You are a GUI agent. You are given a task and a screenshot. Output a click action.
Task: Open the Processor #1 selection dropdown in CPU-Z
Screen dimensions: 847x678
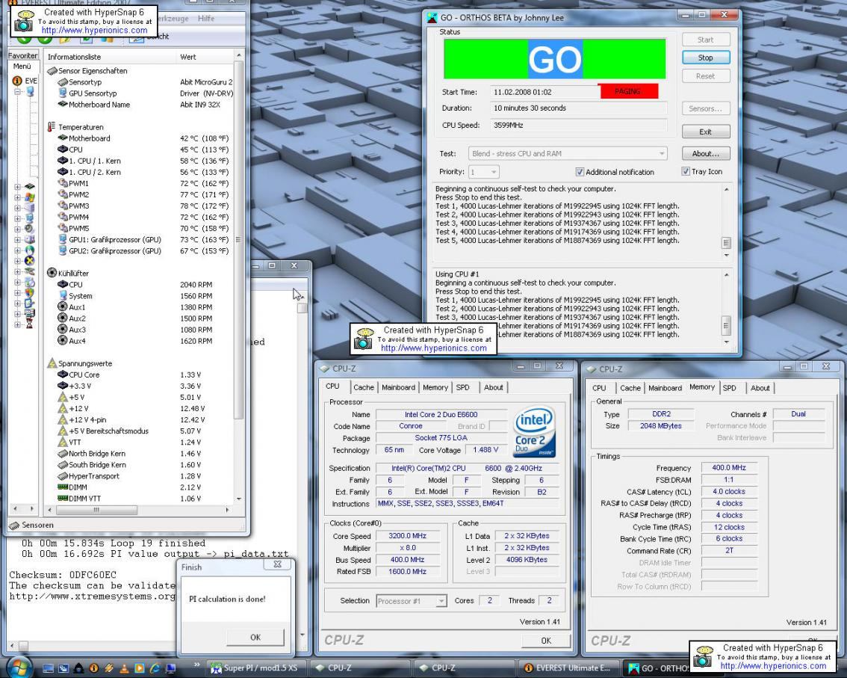[x=412, y=601]
